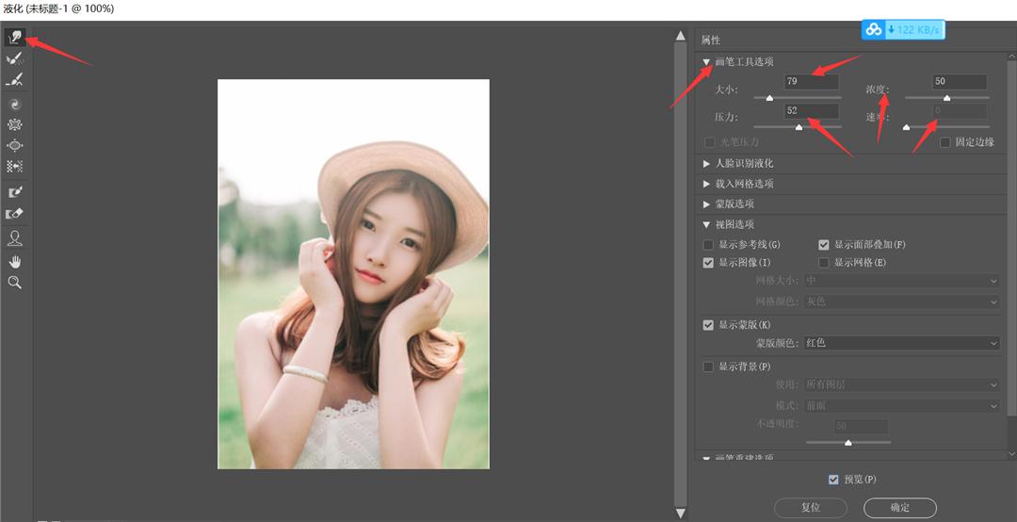1017x522 pixels.
Task: Enable 显示参考线 checkbox
Action: point(708,245)
